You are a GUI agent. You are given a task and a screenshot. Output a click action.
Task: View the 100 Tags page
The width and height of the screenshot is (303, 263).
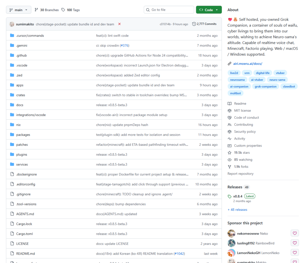70,10
